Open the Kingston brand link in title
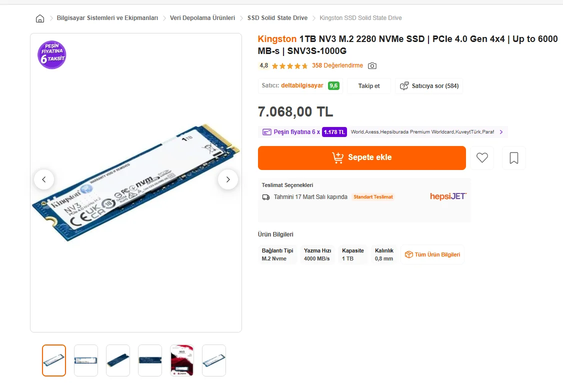Image resolution: width=563 pixels, height=383 pixels. (x=277, y=39)
